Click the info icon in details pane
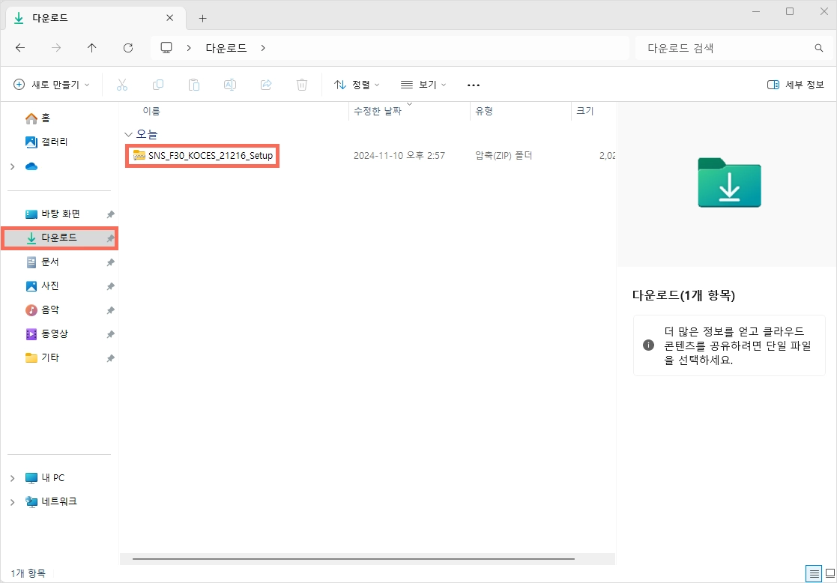Image resolution: width=837 pixels, height=583 pixels. [x=649, y=345]
